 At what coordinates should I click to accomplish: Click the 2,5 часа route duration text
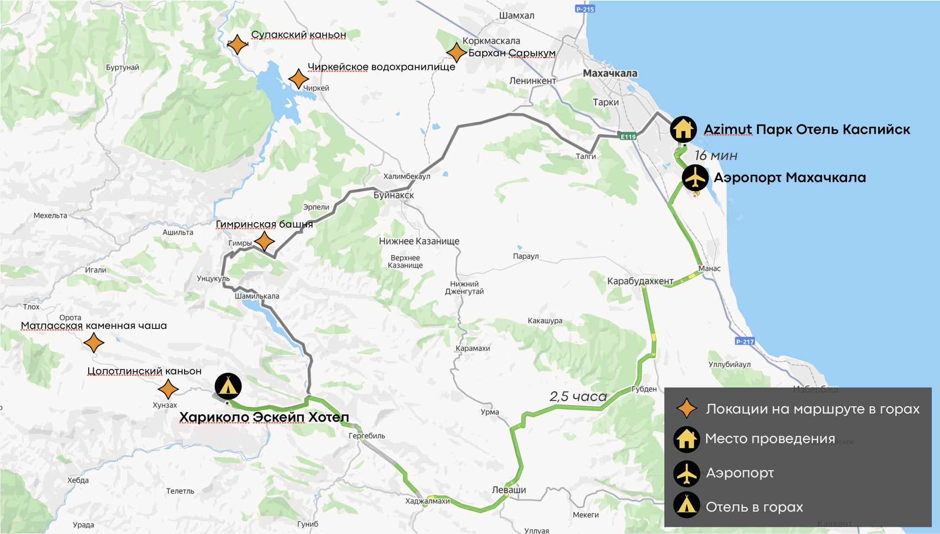578,396
